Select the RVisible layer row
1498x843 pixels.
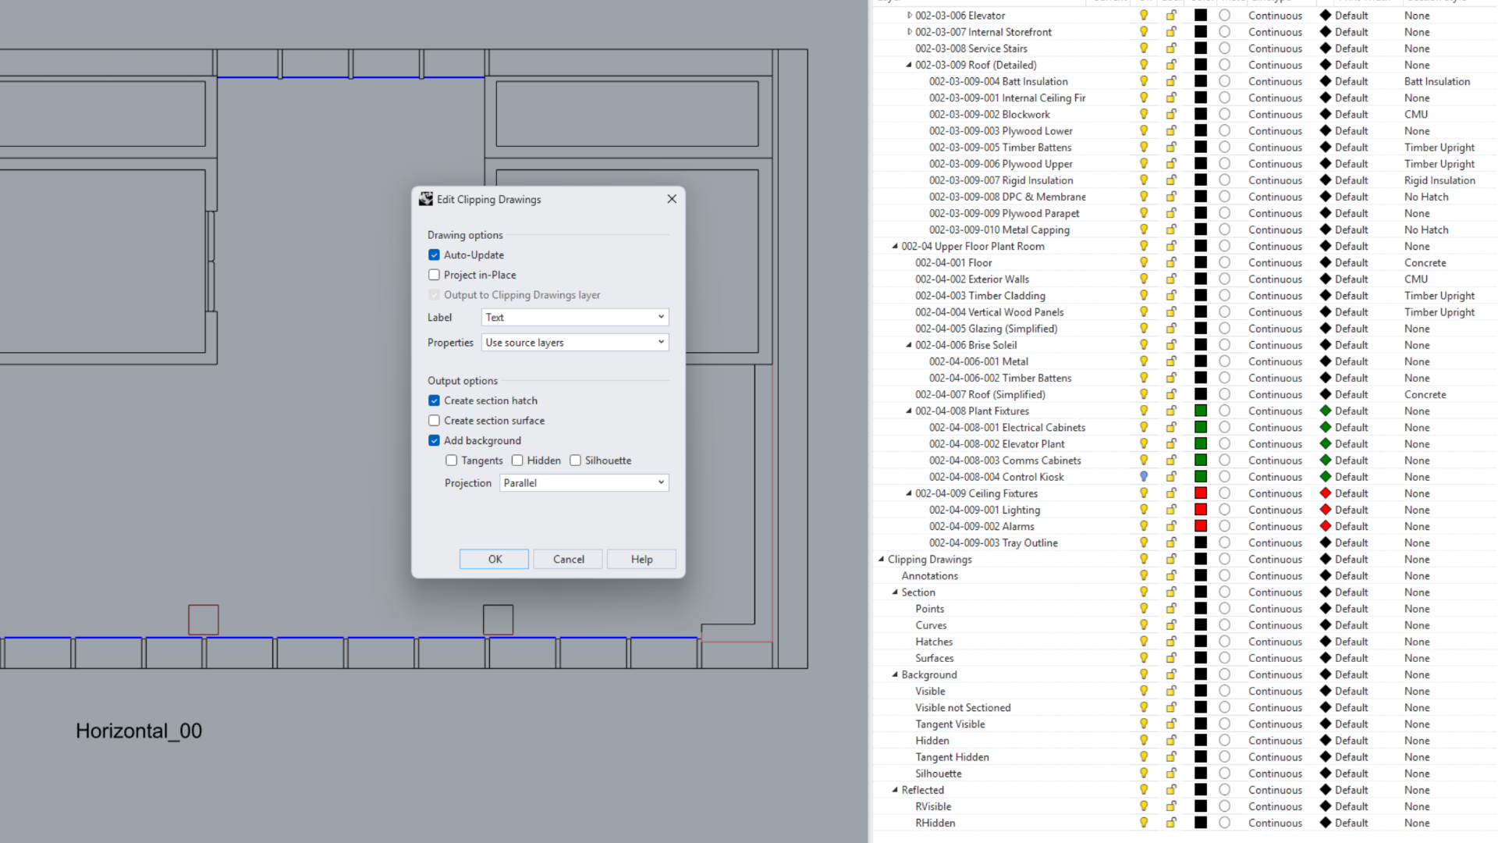[933, 806]
